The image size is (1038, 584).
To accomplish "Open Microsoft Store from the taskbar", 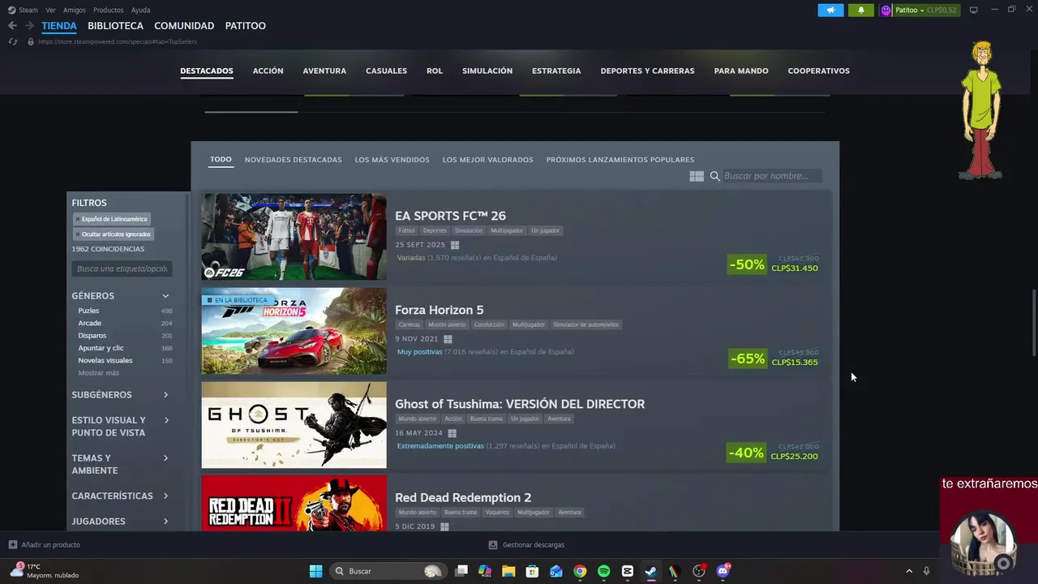I will click(x=532, y=571).
